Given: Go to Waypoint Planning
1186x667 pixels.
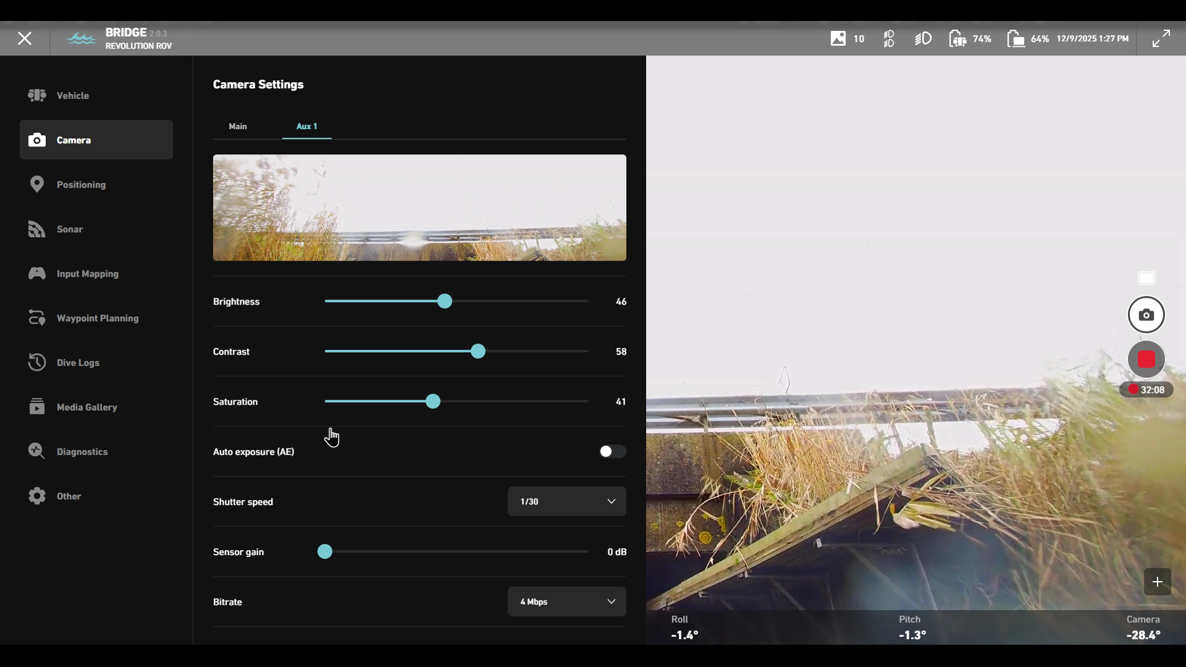Looking at the screenshot, I should point(97,318).
